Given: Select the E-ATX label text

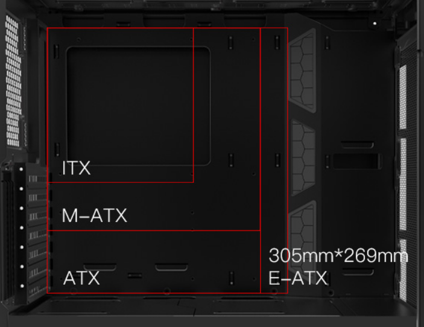Looking at the screenshot, I should pos(298,278).
